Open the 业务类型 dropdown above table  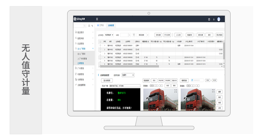tap(109, 35)
